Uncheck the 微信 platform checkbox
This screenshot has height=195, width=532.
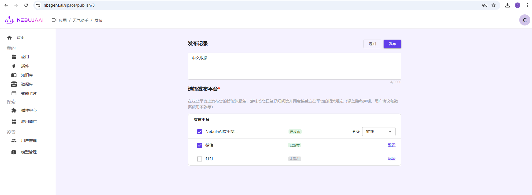200,145
